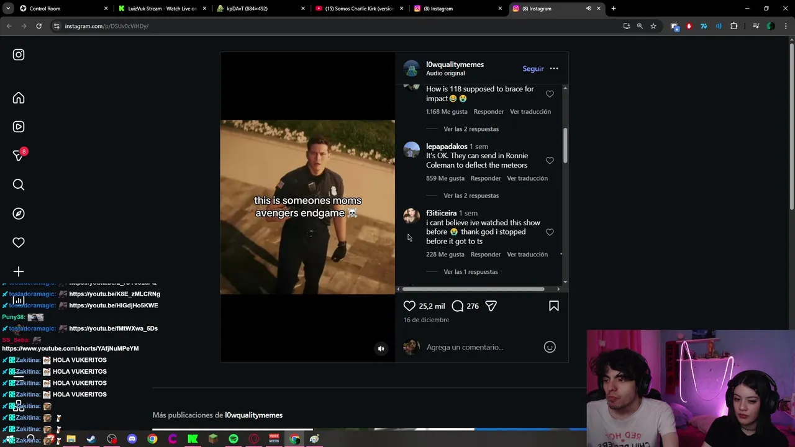Open the Chrome profile avatar
795x447 pixels.
point(771,26)
